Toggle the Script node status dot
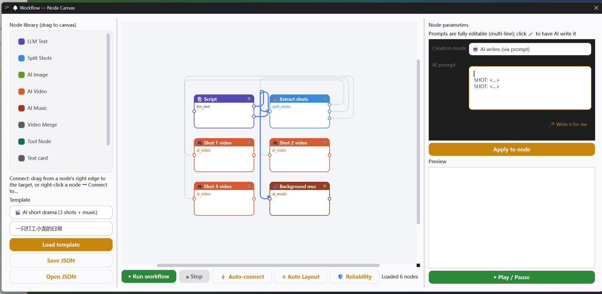The width and height of the screenshot is (602, 294). coord(249,99)
